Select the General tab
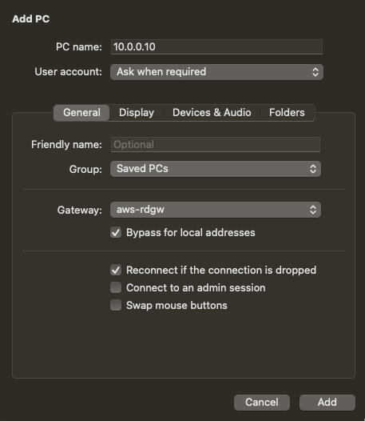 coord(81,113)
